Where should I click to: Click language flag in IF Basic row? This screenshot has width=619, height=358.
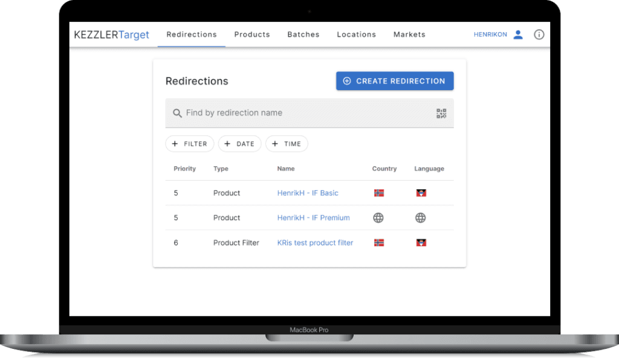click(421, 194)
